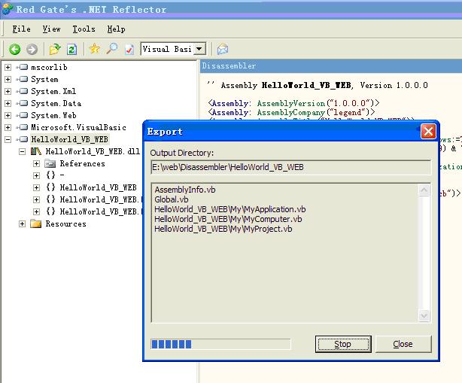Click the envelope icon in toolbar
The width and height of the screenshot is (462, 383).
click(x=223, y=49)
